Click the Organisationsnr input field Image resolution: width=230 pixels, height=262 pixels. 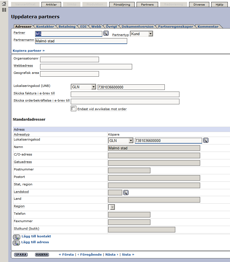tap(69, 59)
